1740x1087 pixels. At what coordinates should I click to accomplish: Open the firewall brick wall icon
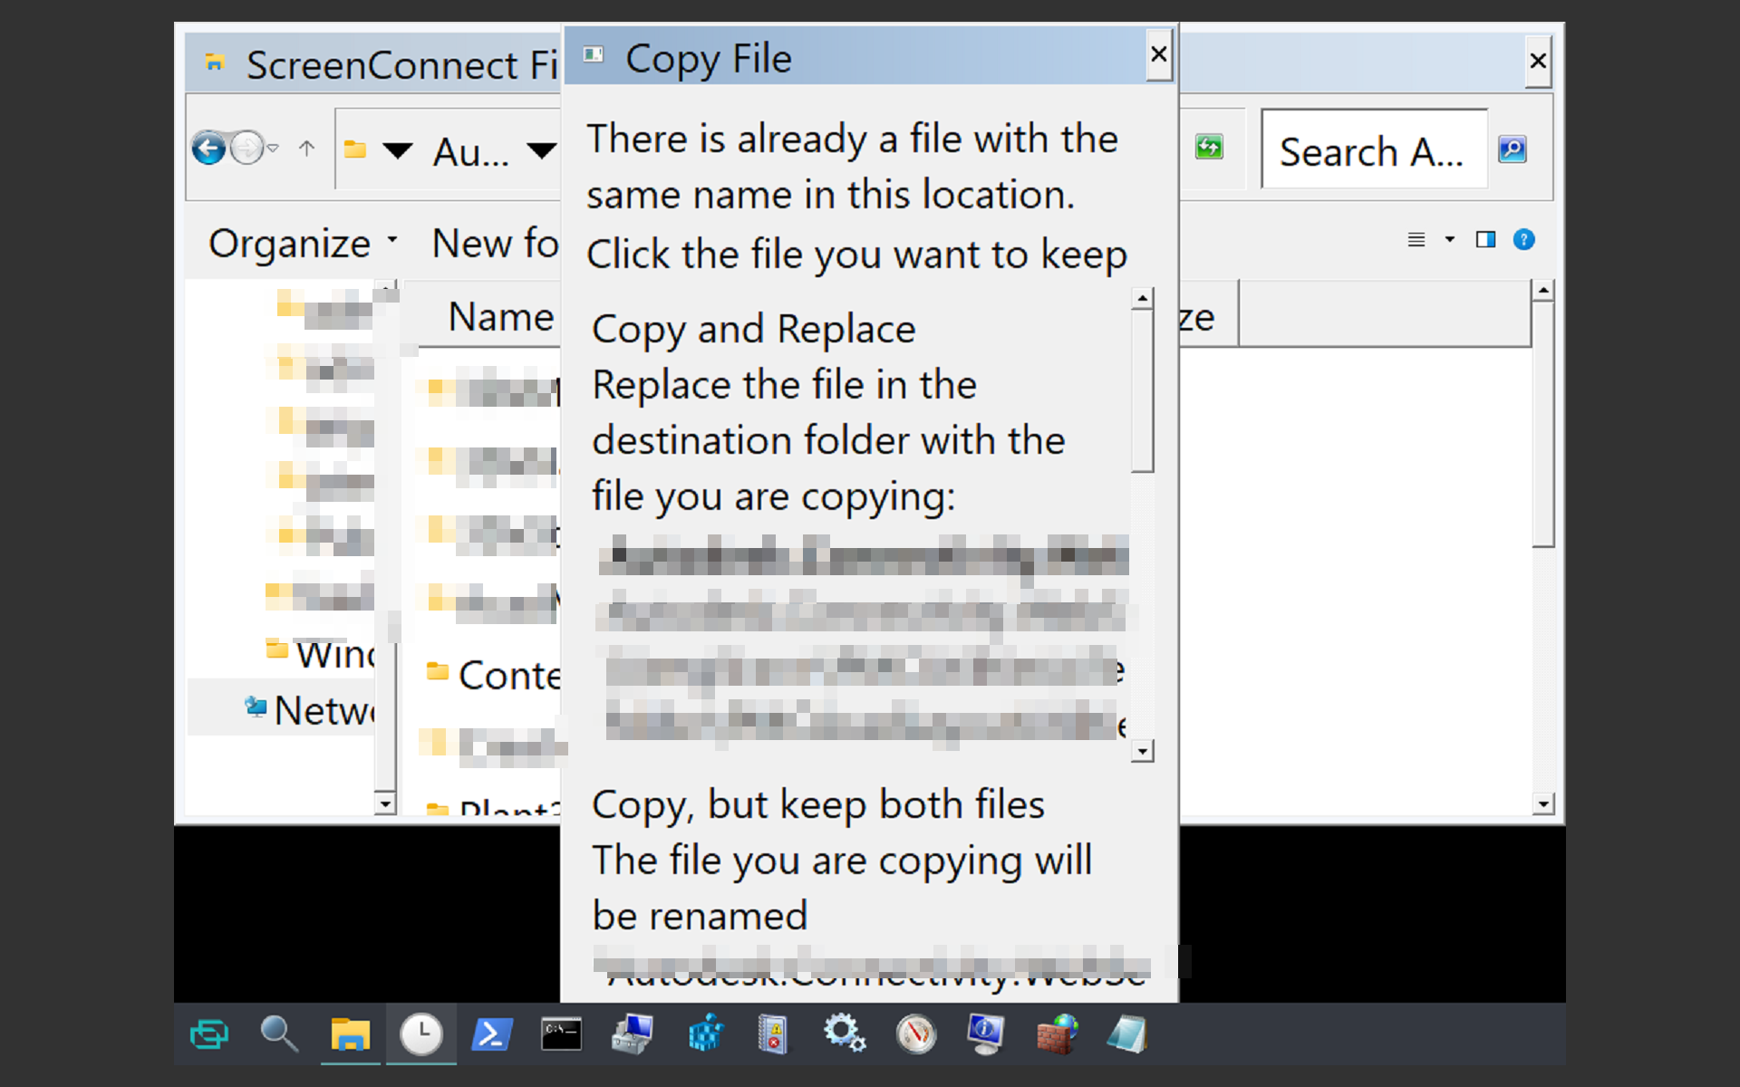pos(1056,1034)
